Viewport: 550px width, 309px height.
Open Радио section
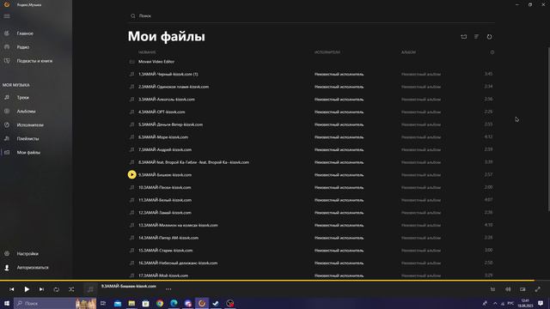tap(23, 47)
